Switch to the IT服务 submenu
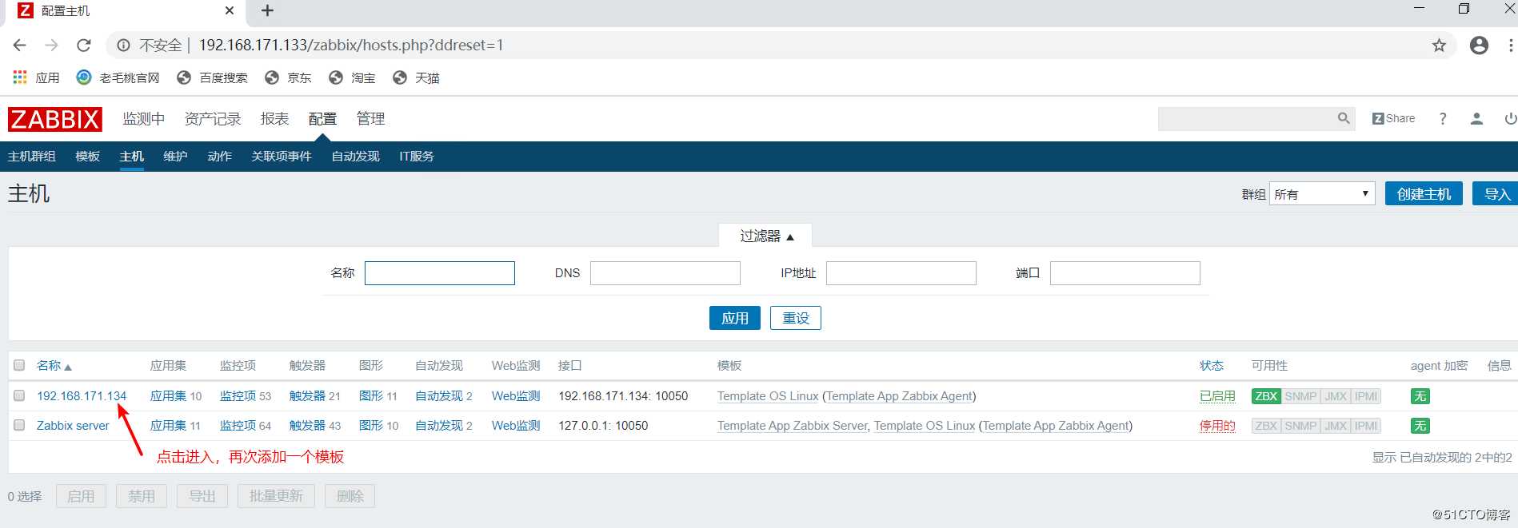Screen dimensions: 1518x528 pos(417,157)
